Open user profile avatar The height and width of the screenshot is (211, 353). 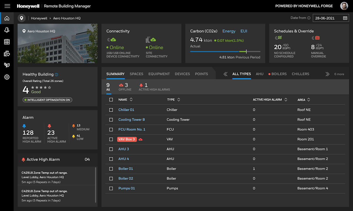(344, 6)
